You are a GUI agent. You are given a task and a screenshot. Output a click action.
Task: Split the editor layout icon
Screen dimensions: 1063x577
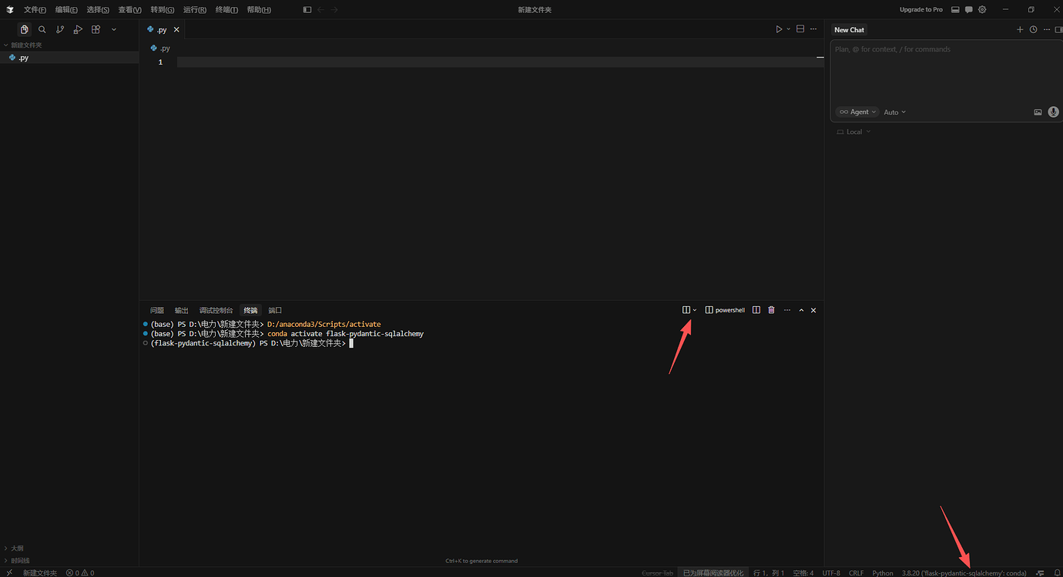click(800, 29)
